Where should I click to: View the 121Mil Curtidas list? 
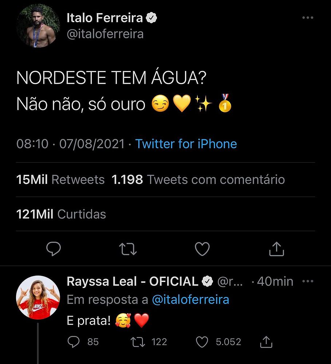point(61,214)
